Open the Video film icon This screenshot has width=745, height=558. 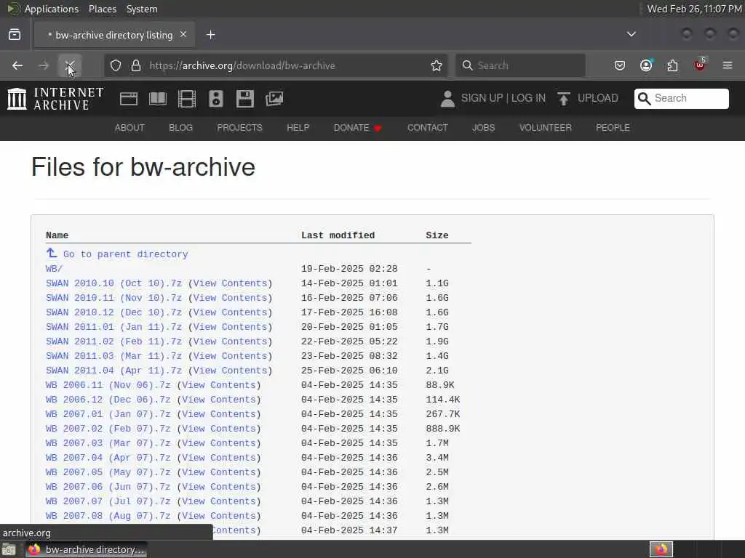coord(187,99)
